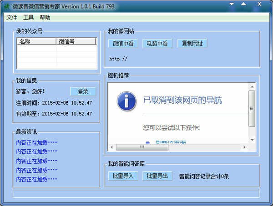Viewport: 273px width, 206px height.
Task: Open the second 内容正在加载 news link
Action: (37, 151)
